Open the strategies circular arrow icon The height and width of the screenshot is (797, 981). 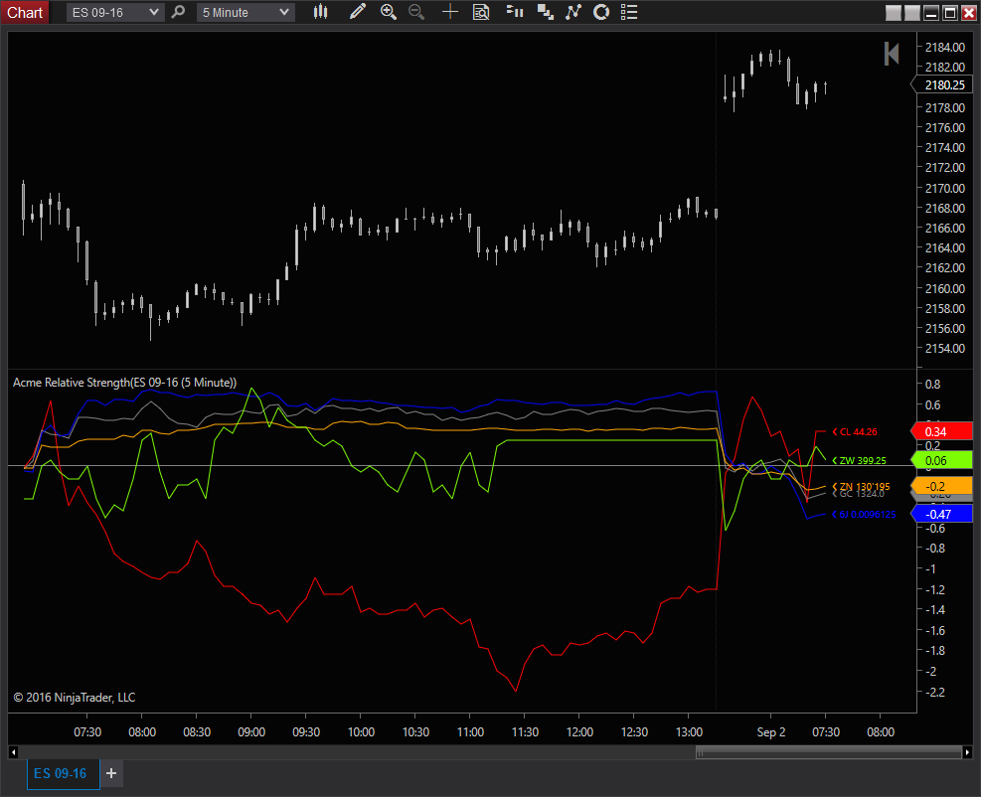(601, 12)
